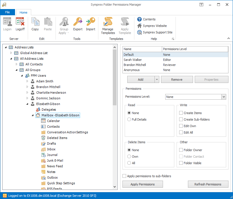Select the Calendar folder icon
The width and height of the screenshot is (233, 199).
(x=43, y=121)
